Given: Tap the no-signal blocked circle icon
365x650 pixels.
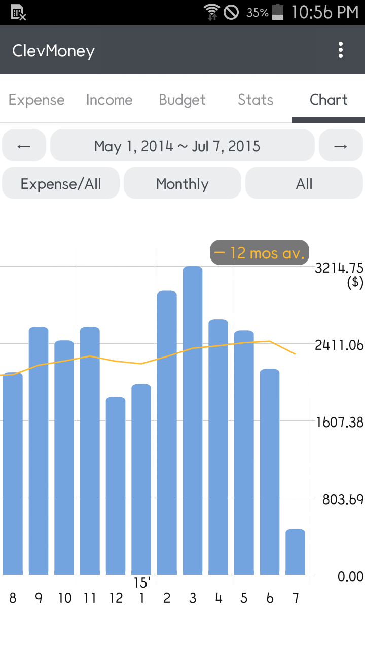Looking at the screenshot, I should 231,12.
